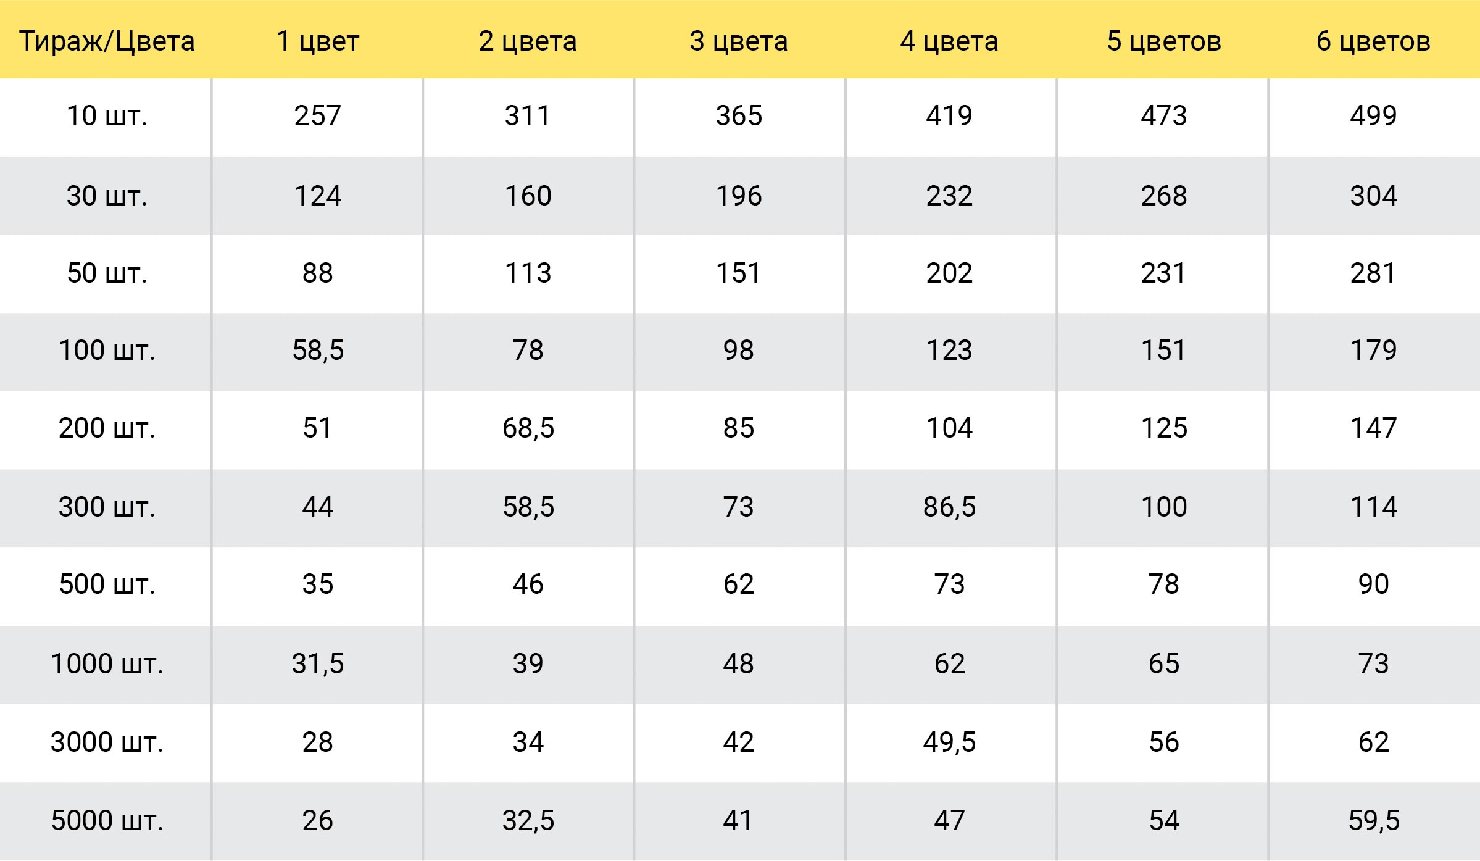Click the 31,5 cell

317,663
